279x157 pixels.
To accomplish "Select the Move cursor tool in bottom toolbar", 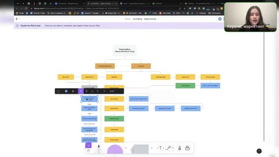I will click(88, 145).
